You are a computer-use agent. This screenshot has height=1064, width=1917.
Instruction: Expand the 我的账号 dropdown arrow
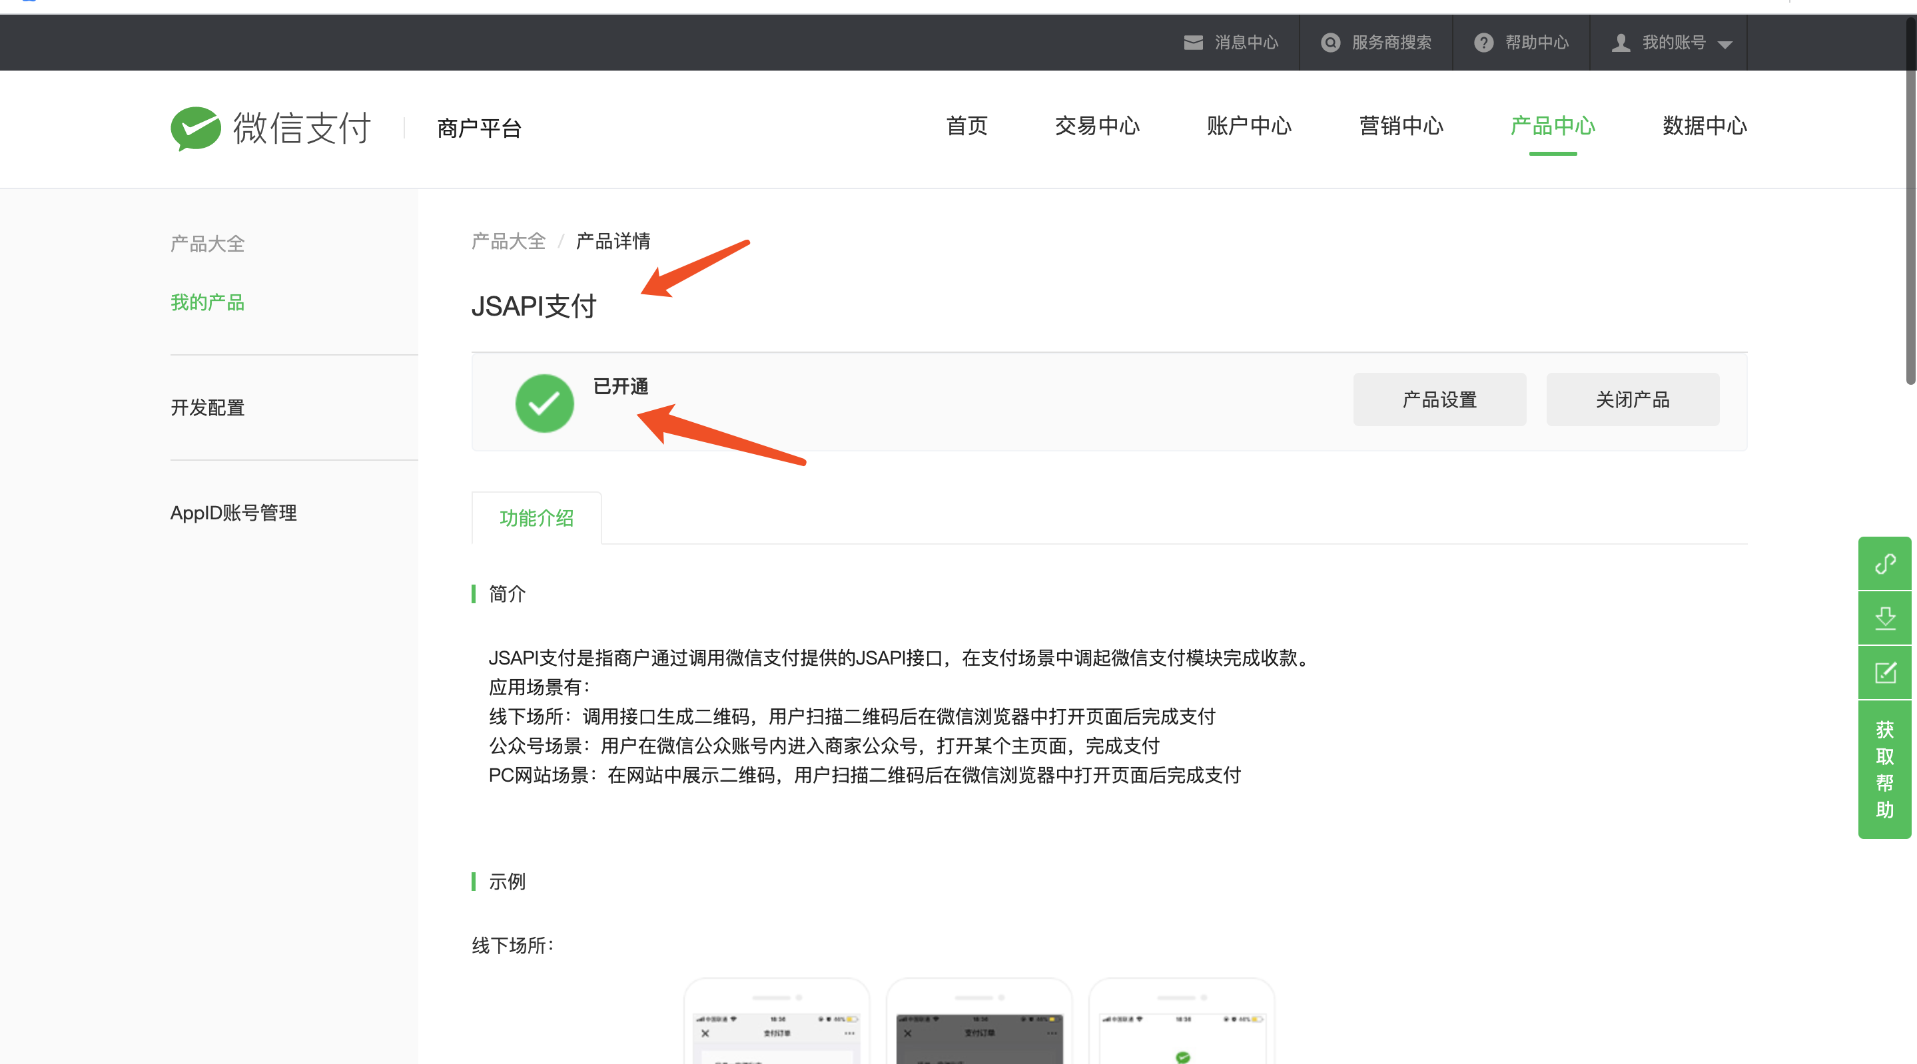click(x=1725, y=45)
